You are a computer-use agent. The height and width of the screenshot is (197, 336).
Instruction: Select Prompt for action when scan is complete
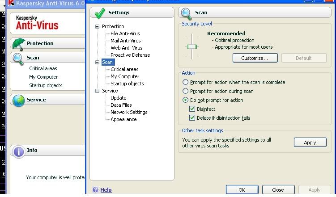(185, 82)
